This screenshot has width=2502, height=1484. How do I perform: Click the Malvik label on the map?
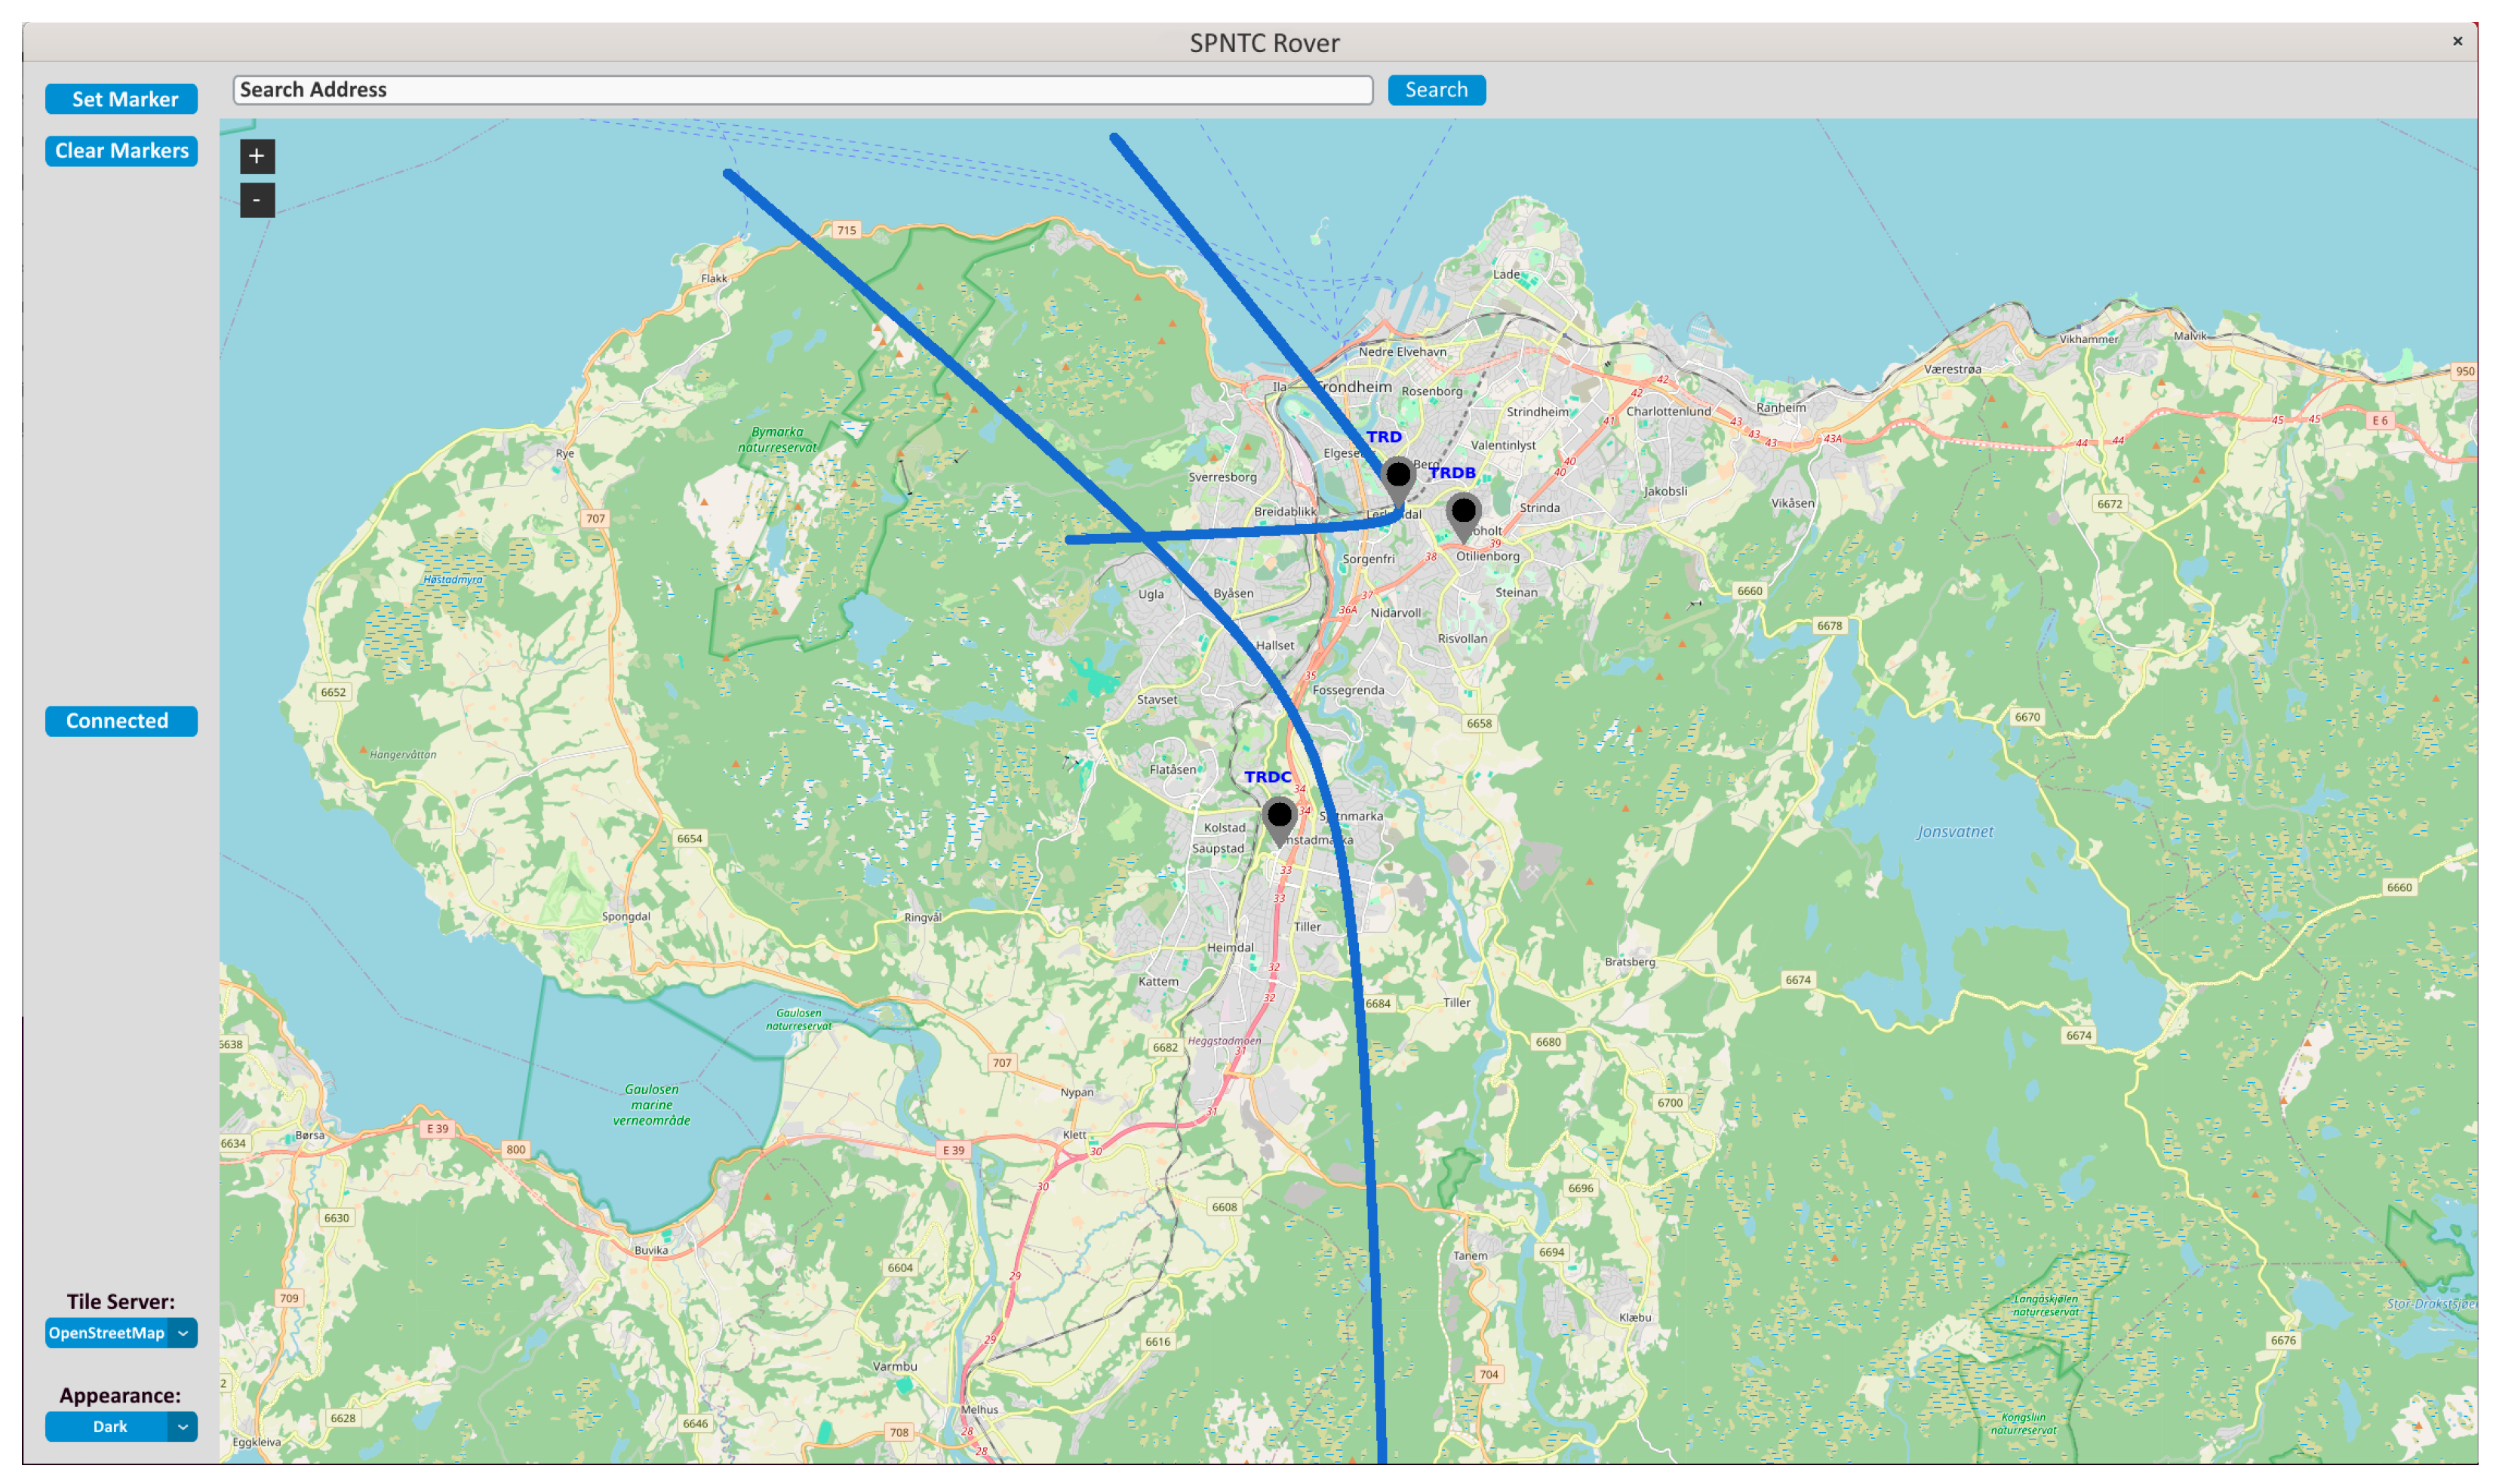[2190, 336]
